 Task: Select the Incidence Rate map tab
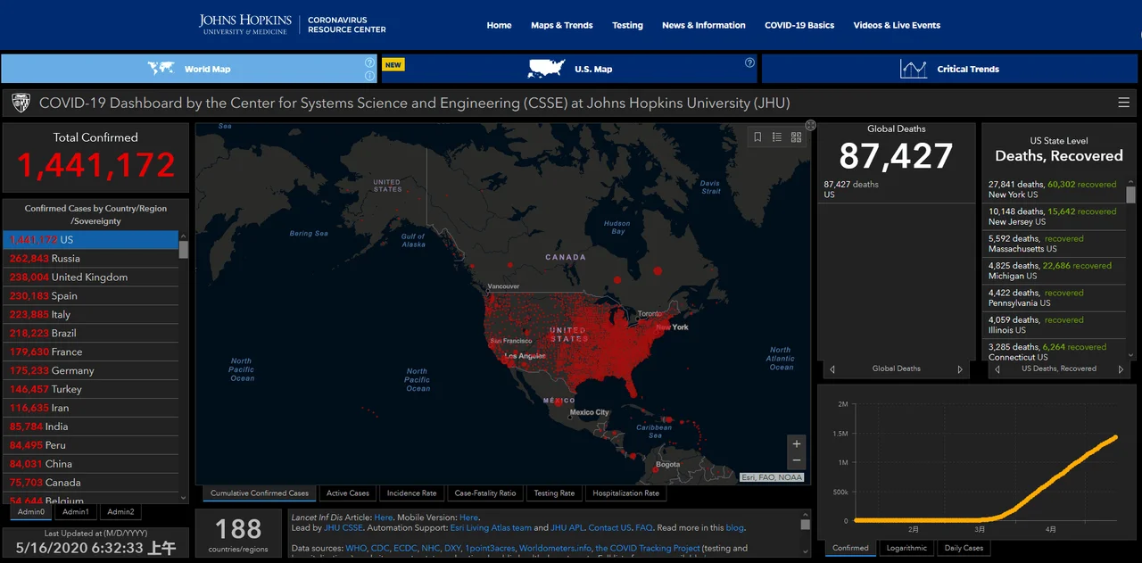pos(411,493)
